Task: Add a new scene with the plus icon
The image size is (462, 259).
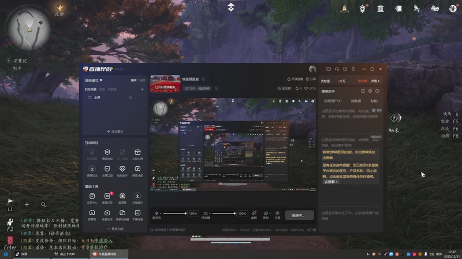Action: [142, 89]
